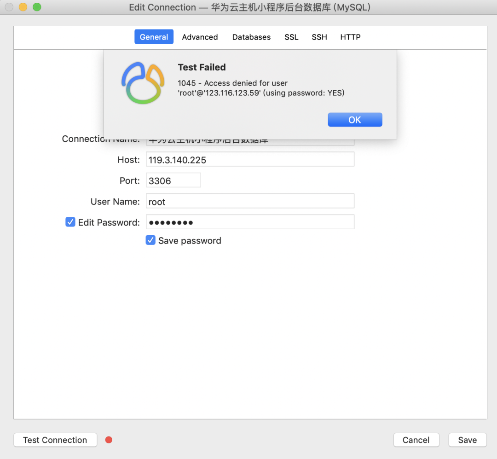Click the Navicat logo in error dialog
The image size is (497, 459).
point(143,83)
